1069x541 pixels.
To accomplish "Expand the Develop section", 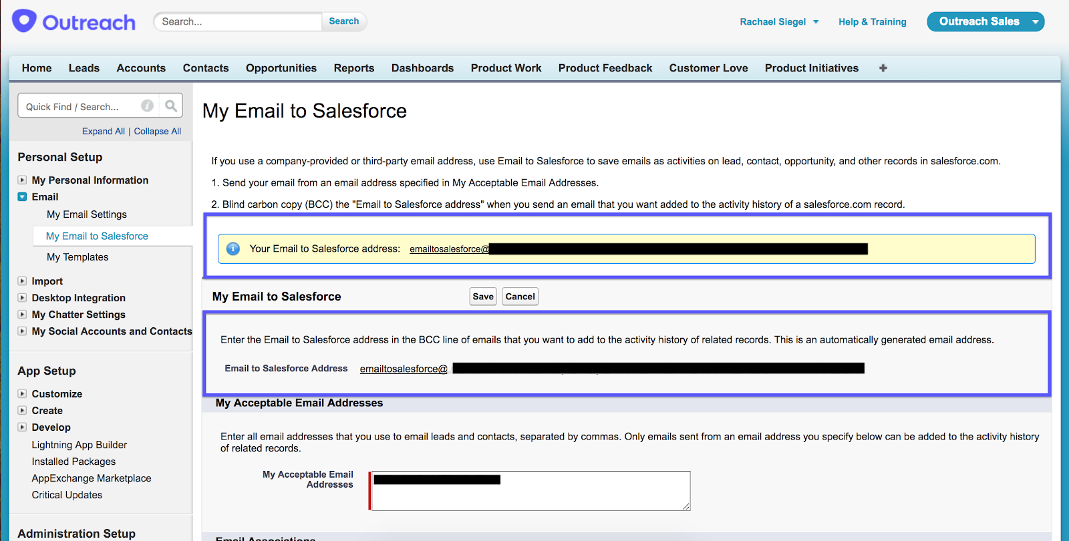I will 22,427.
